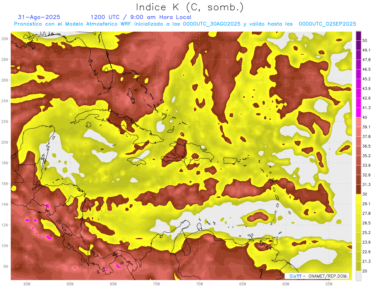Click the dark purple legend band above 50
The height and width of the screenshot is (288, 373).
coord(358,36)
